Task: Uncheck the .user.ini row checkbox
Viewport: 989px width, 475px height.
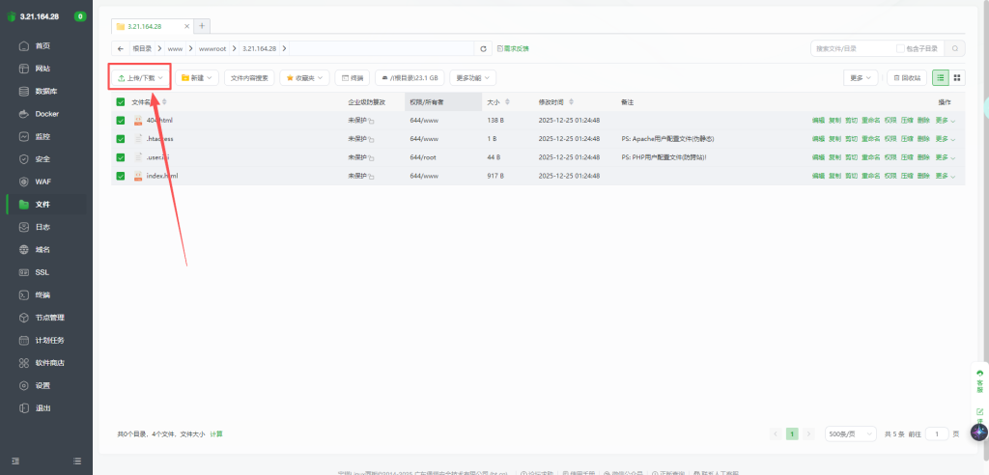Action: click(x=121, y=157)
